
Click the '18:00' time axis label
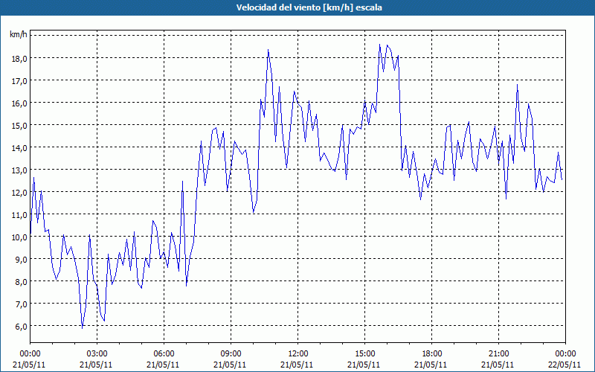pos(432,354)
